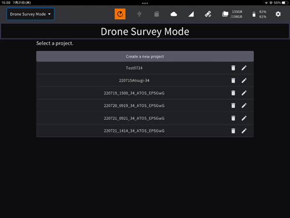Click Create a new project button

(x=145, y=57)
